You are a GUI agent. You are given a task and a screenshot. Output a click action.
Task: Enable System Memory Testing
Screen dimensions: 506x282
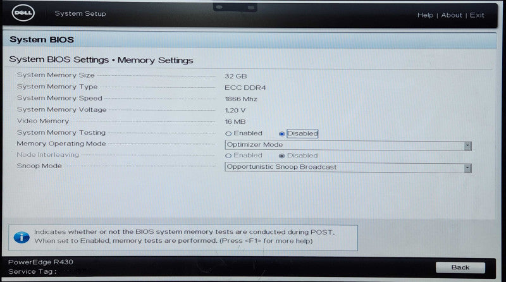coord(228,133)
